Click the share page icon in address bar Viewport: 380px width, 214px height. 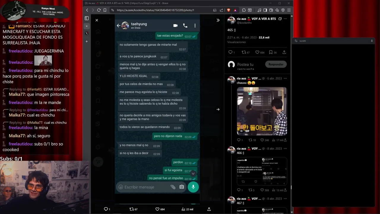[221, 10]
